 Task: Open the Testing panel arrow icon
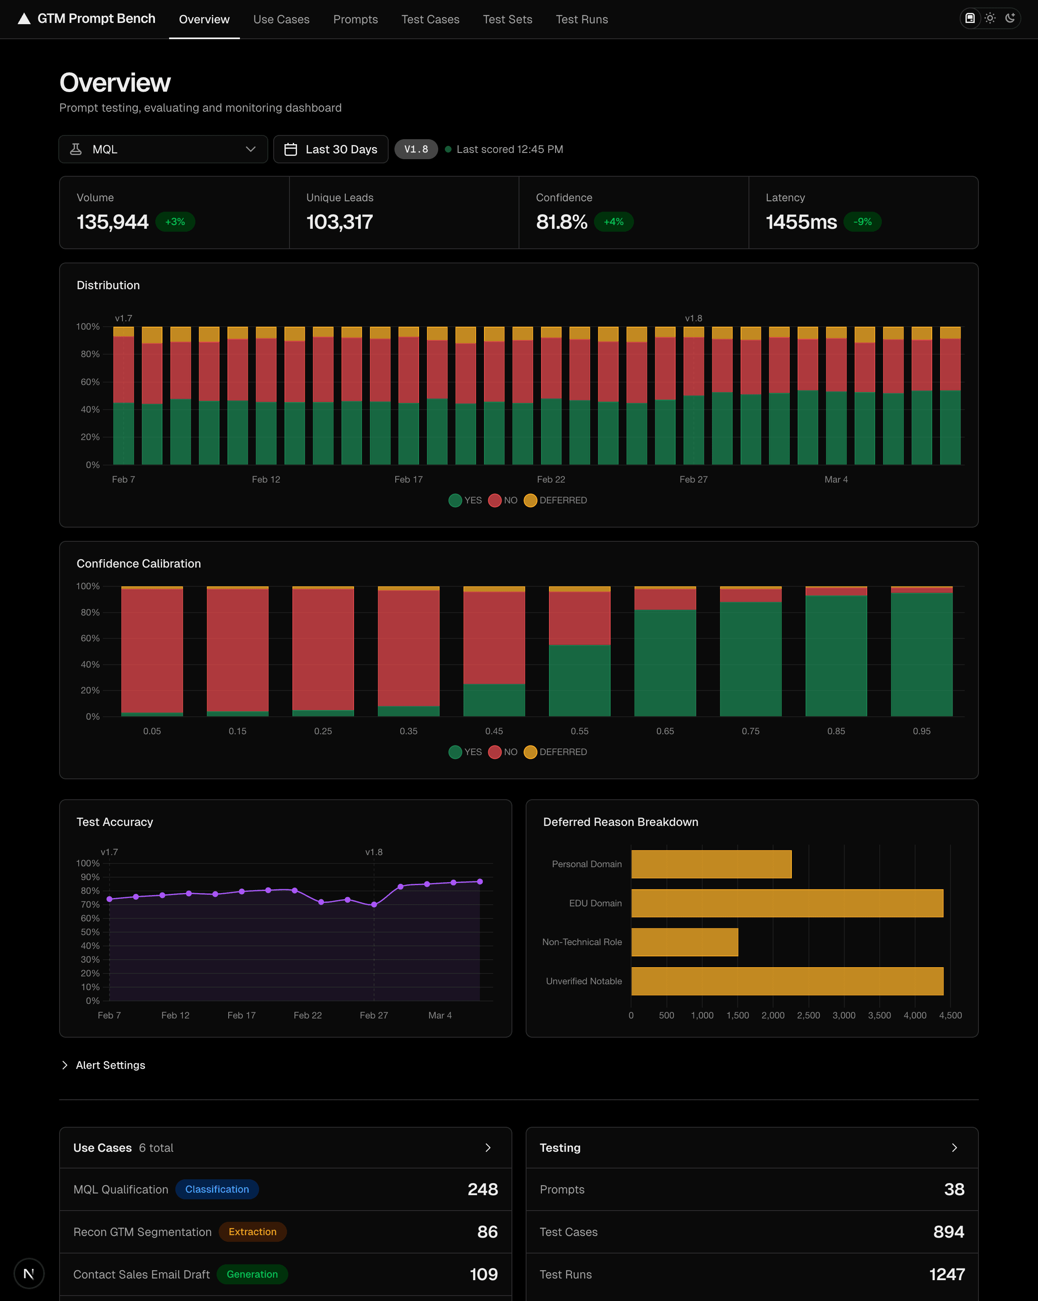(955, 1148)
